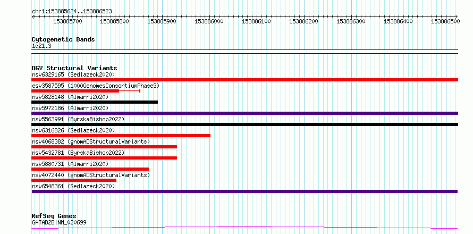
Task: Select variant label nsv5828148 (Almarri2020)
Action: pyautogui.click(x=70, y=97)
